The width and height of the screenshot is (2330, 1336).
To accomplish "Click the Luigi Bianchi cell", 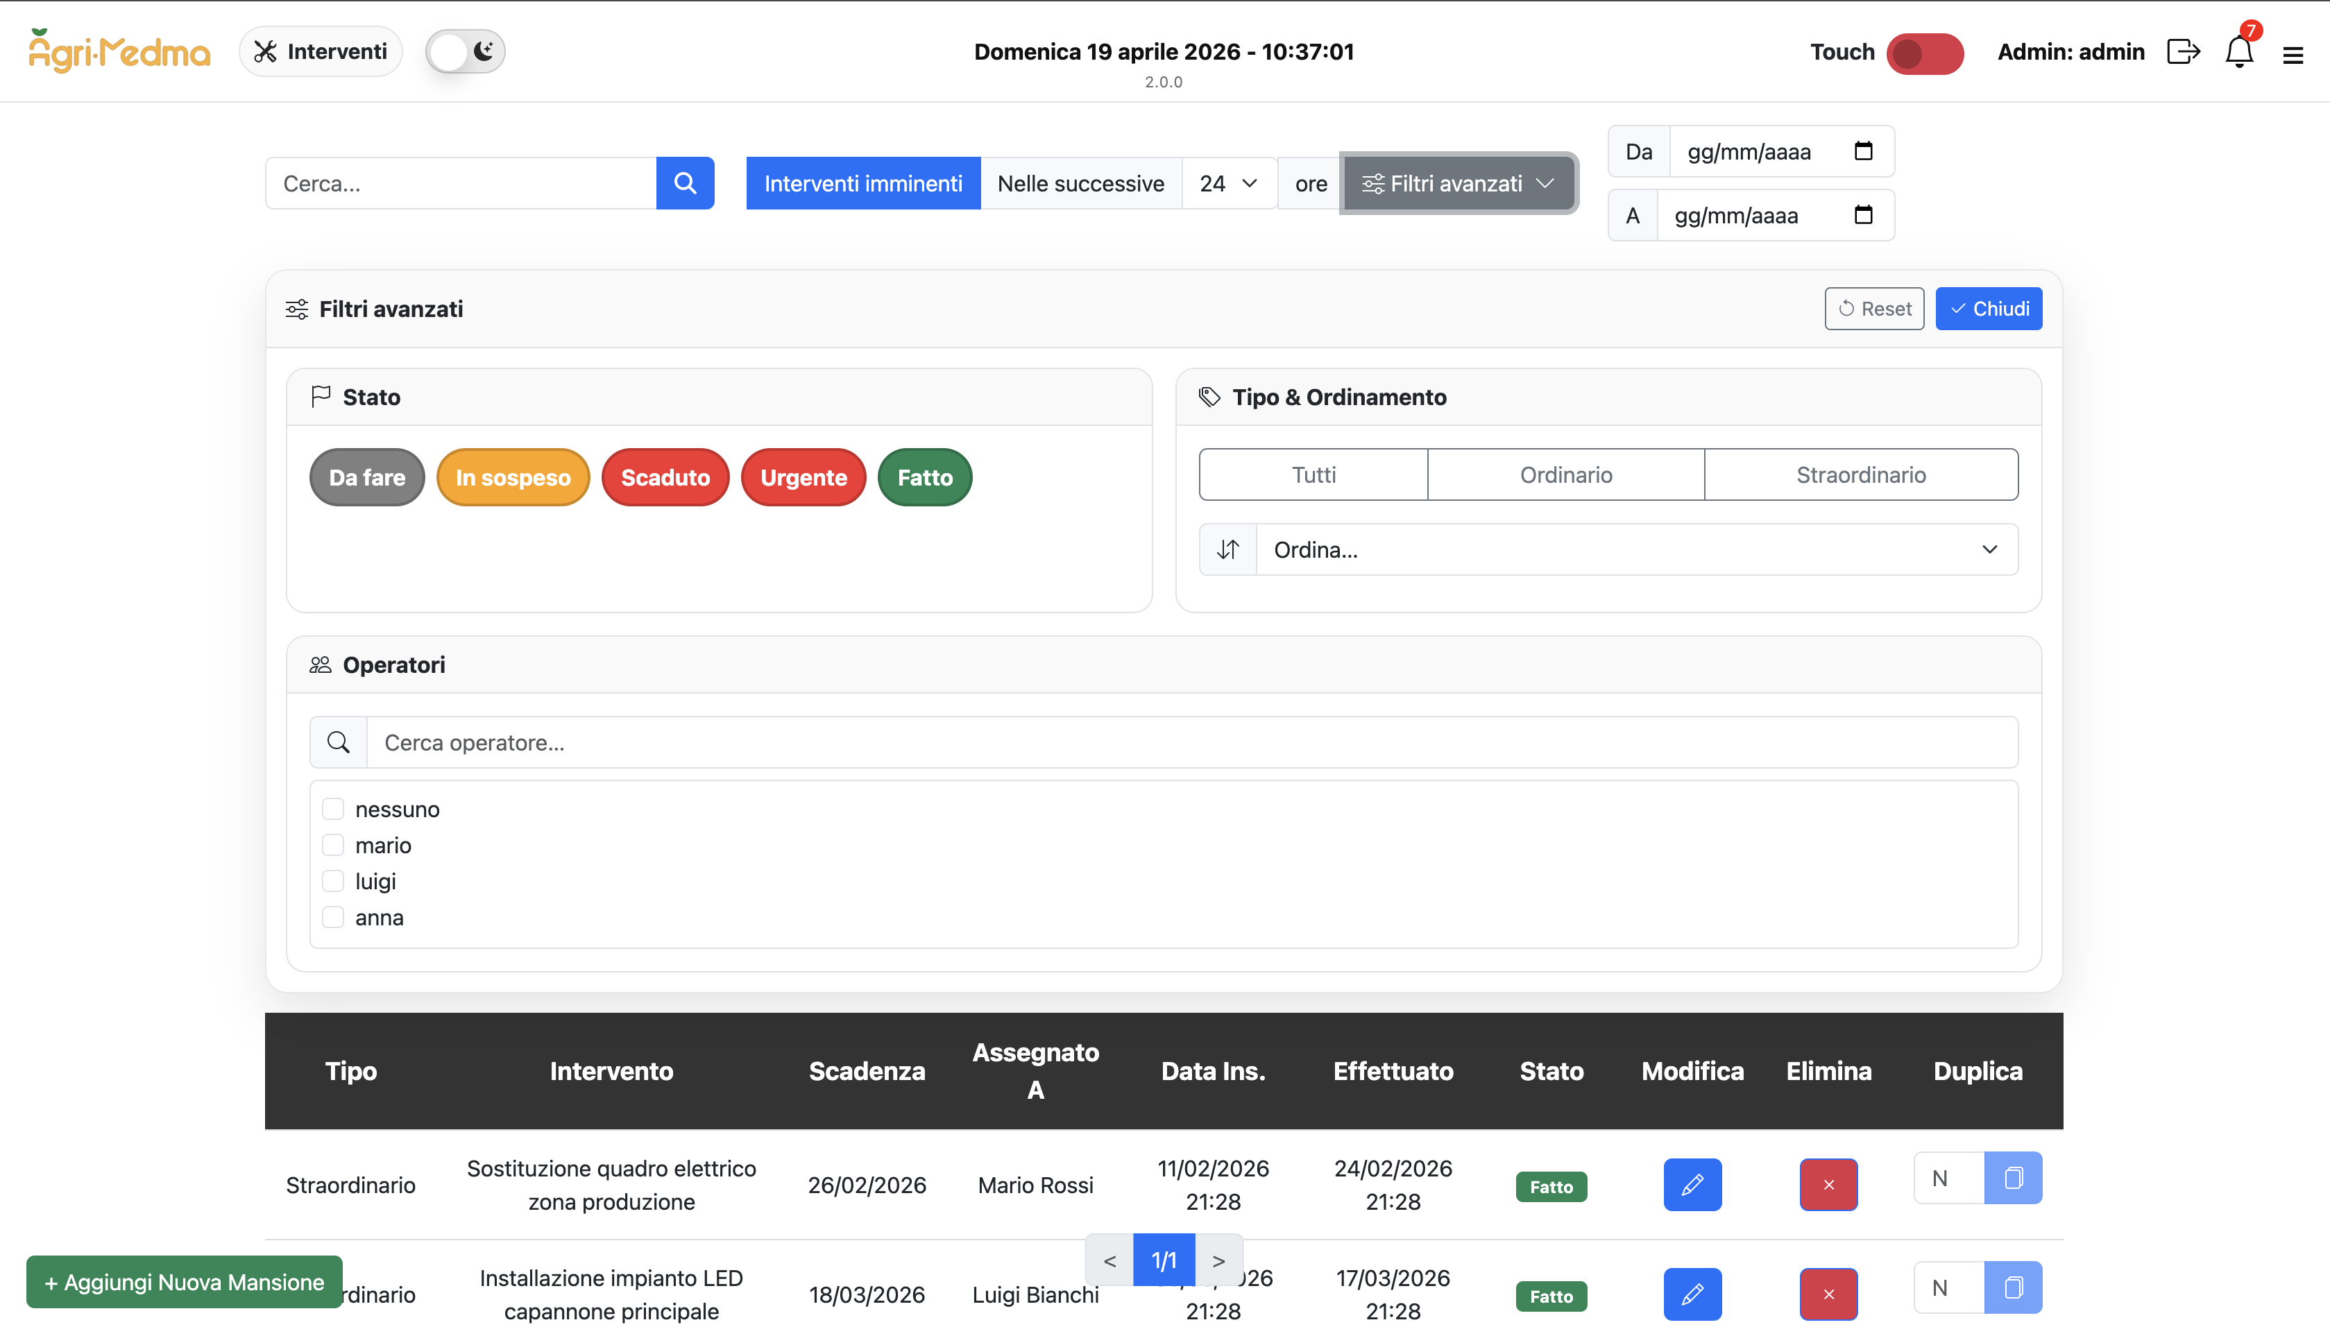I will coord(1035,1294).
